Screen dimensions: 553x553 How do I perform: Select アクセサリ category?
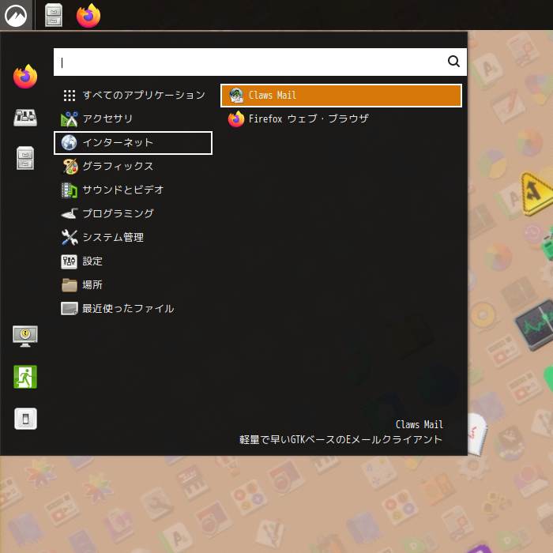click(133, 118)
